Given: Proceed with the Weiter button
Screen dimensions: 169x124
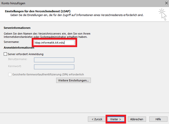Looking at the screenshot, I should point(116,119).
